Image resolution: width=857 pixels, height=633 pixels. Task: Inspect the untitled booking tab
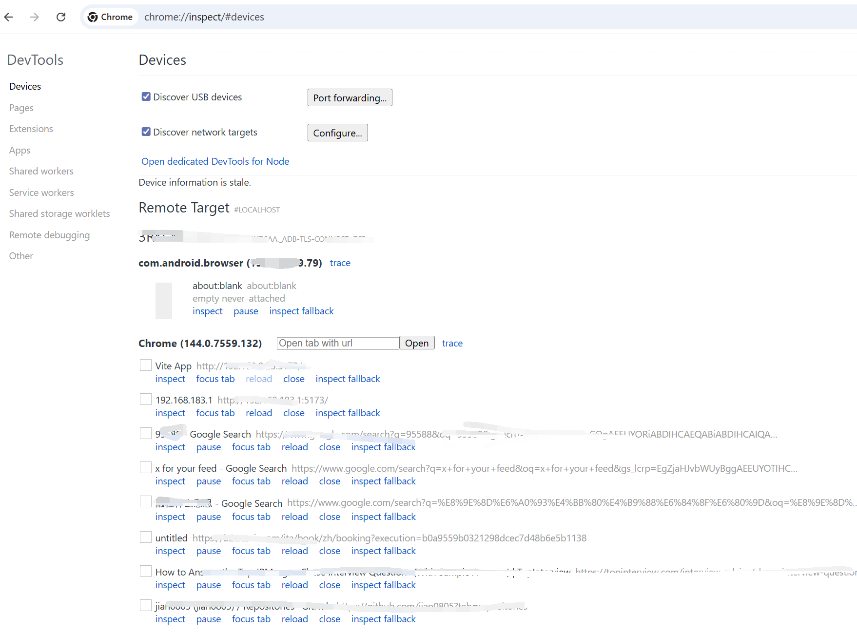170,551
